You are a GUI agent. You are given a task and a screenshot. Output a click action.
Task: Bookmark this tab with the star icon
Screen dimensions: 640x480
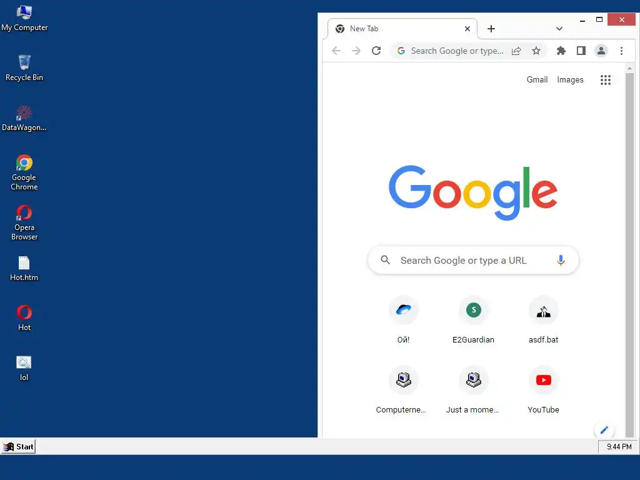pyautogui.click(x=536, y=51)
